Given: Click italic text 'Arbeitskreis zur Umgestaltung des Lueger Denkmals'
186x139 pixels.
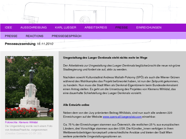Looking at the screenshot, I should click(x=102, y=66).
